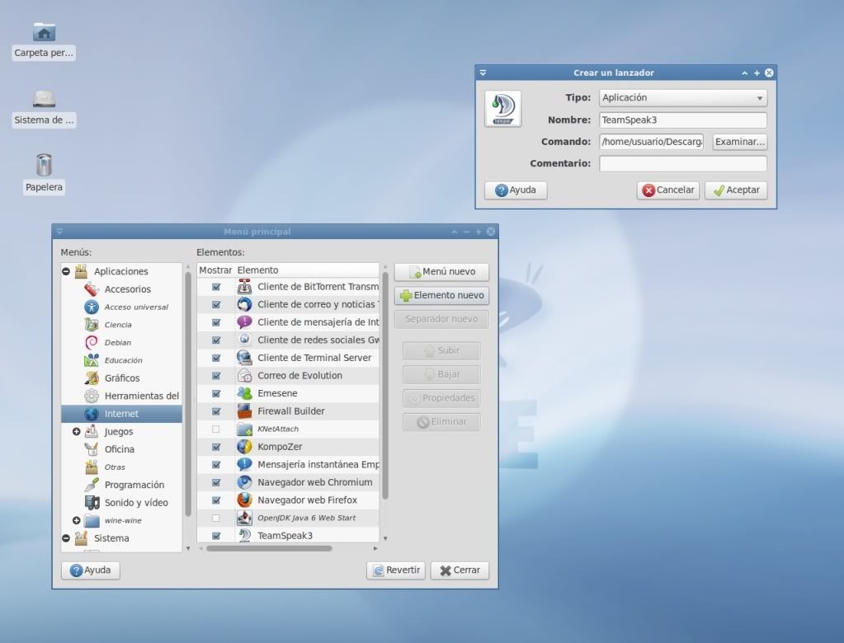The height and width of the screenshot is (643, 844).
Task: Click the Firewall Builder icon
Action: [x=244, y=411]
